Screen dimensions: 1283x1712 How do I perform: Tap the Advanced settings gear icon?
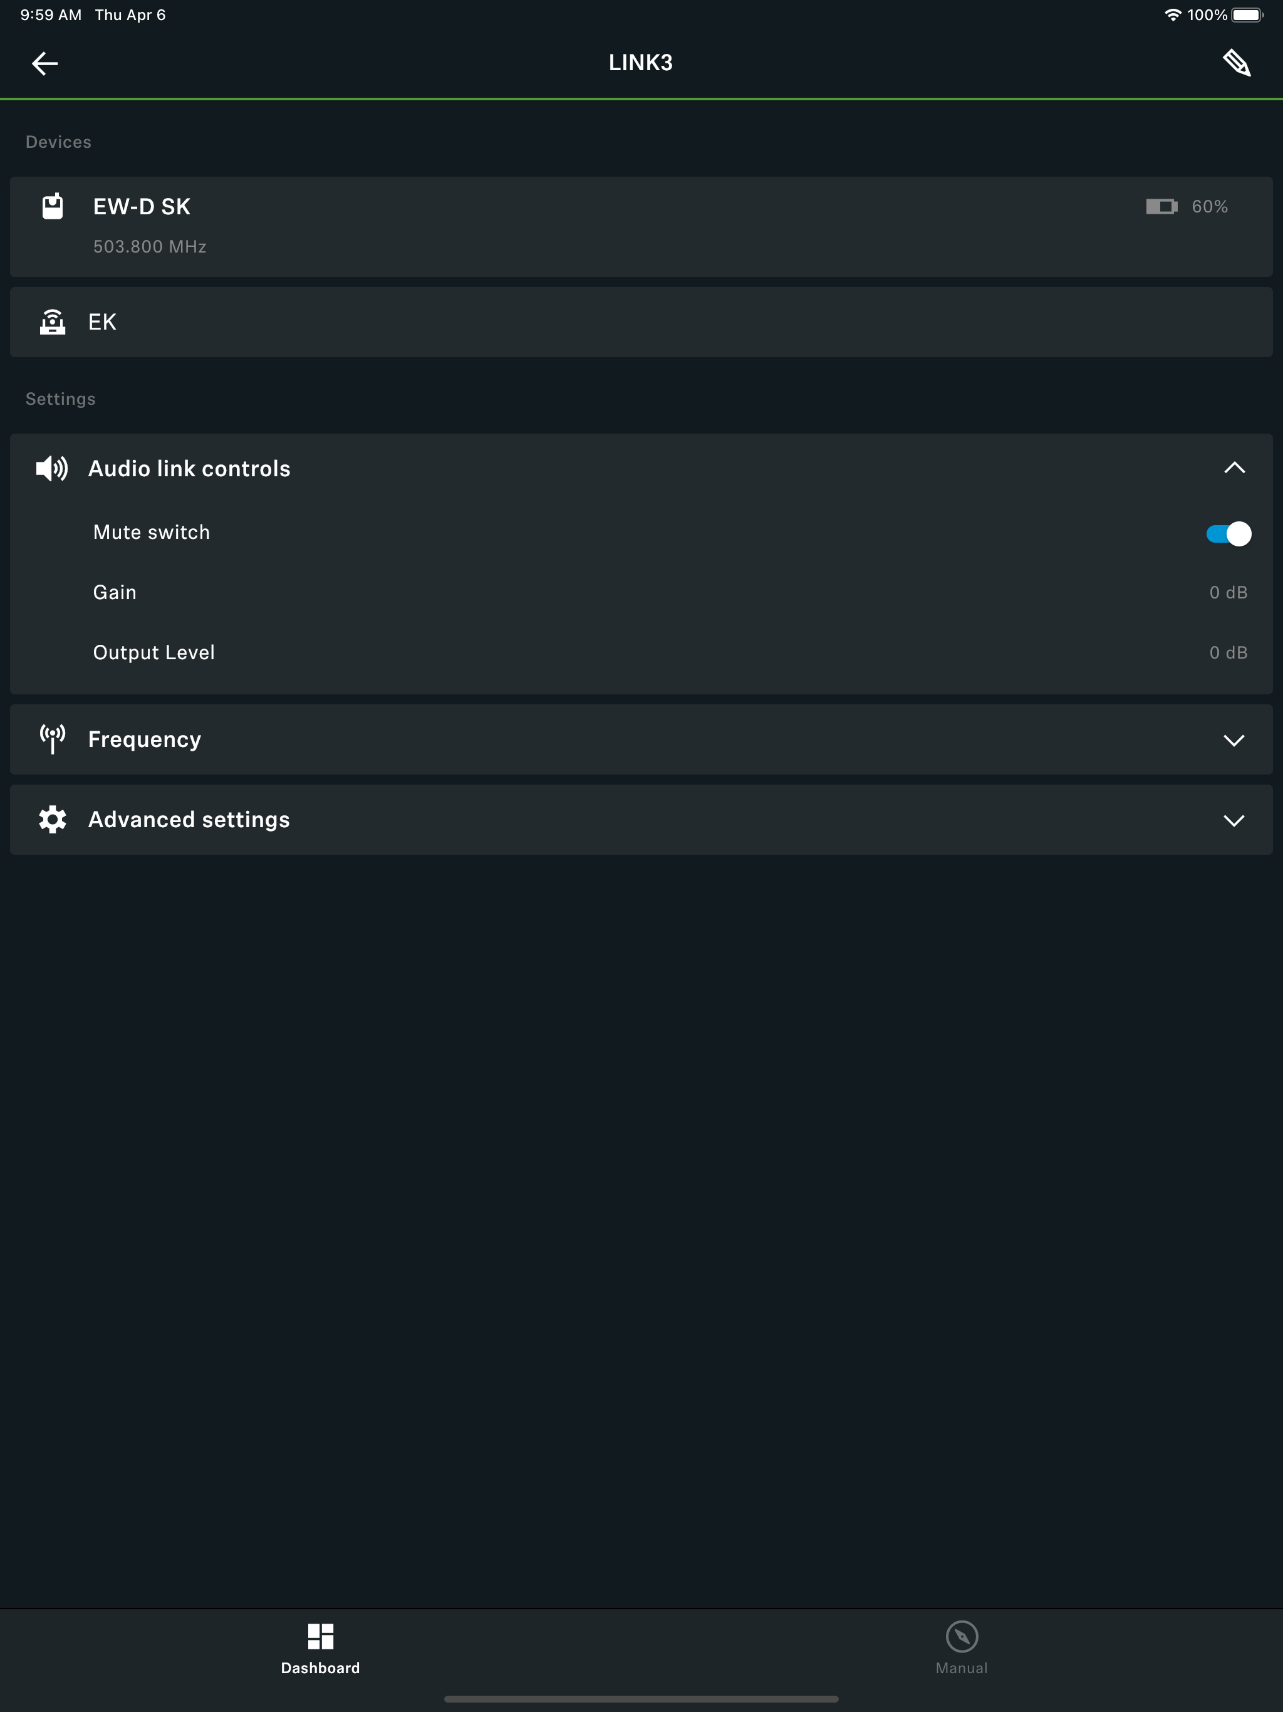(53, 819)
